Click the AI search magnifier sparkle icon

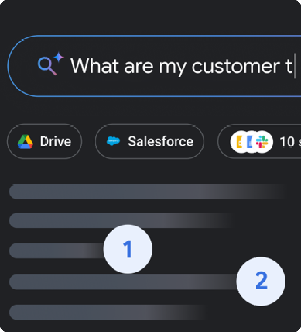[50, 63]
